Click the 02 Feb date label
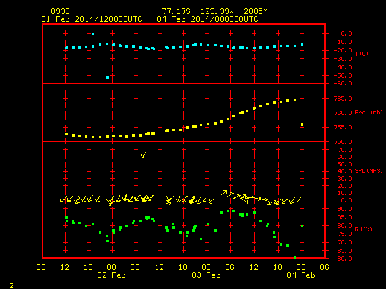Viewport: 386px width, 289px height. pos(112,275)
